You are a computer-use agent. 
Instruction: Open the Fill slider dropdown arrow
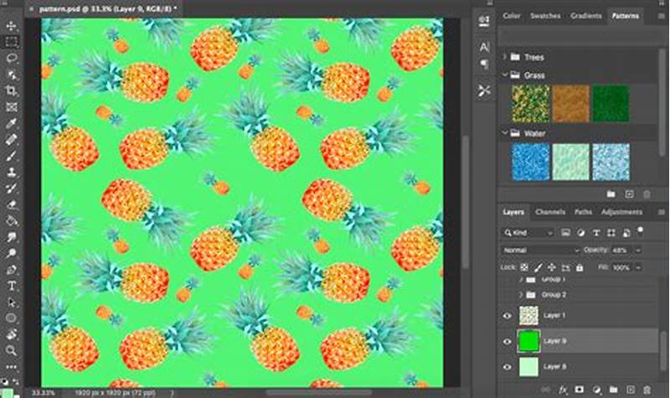(x=638, y=267)
